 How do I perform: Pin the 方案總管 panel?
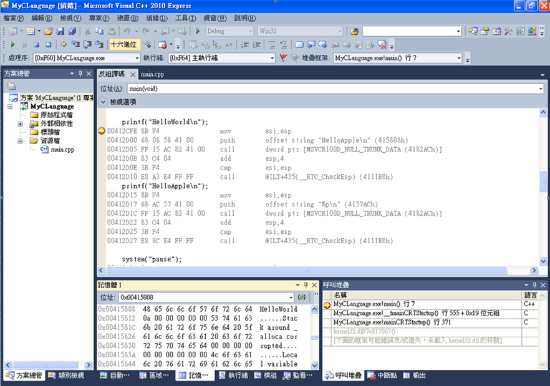point(80,74)
